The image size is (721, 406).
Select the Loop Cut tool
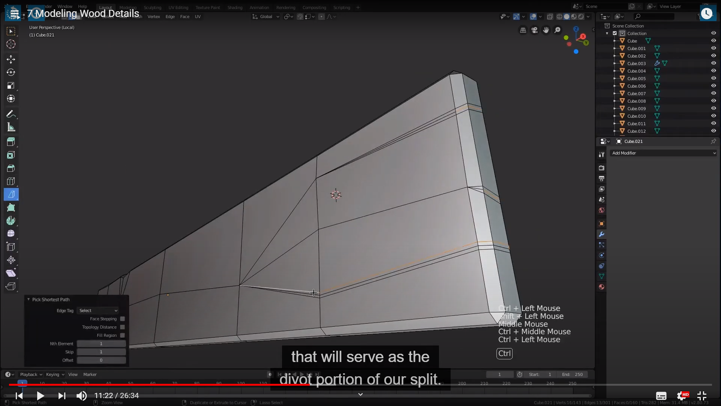click(x=11, y=181)
